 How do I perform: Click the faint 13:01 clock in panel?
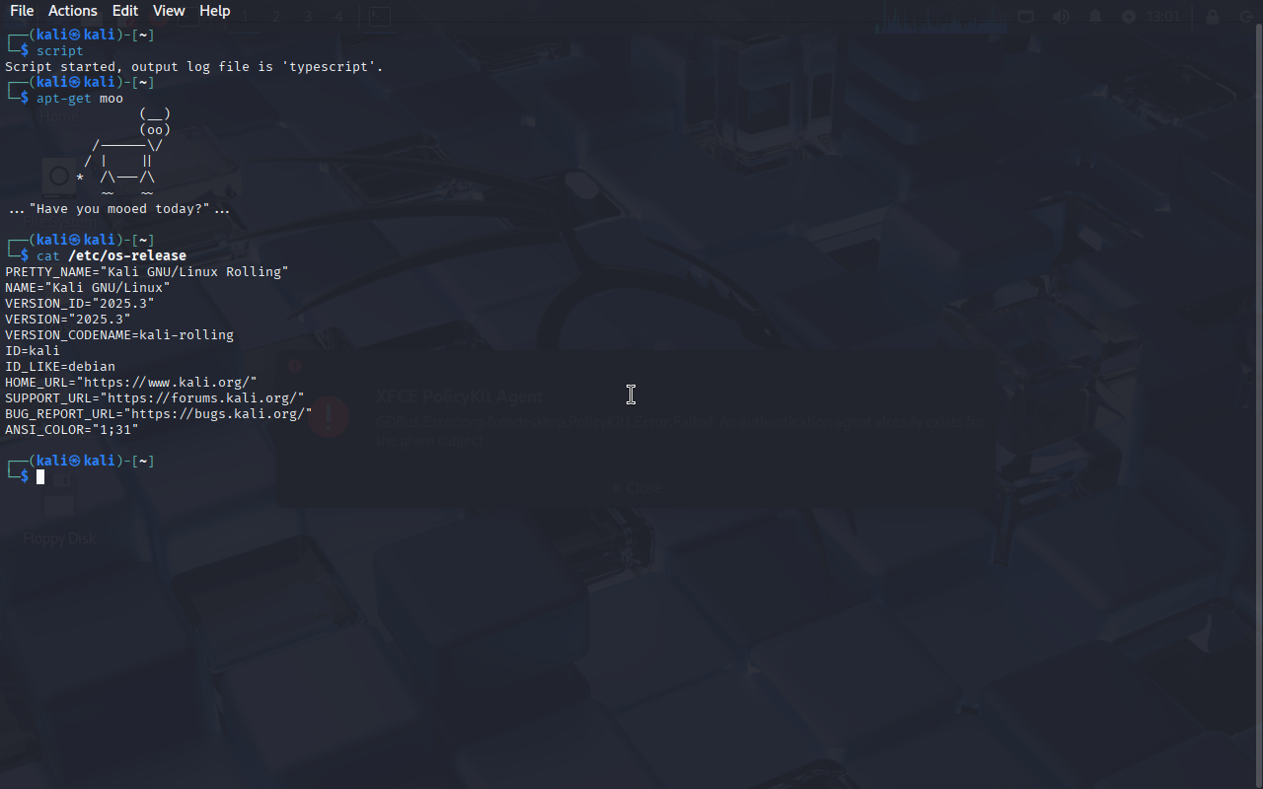point(1164,17)
